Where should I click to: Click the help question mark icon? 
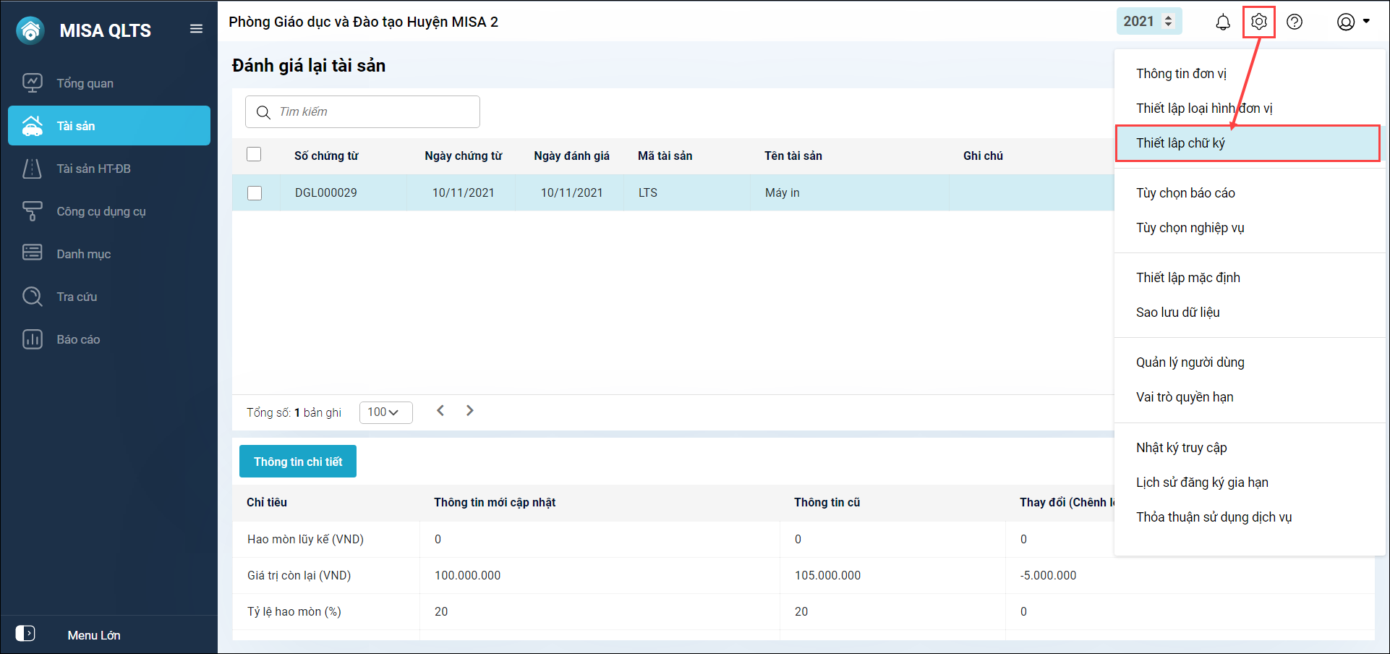point(1295,22)
